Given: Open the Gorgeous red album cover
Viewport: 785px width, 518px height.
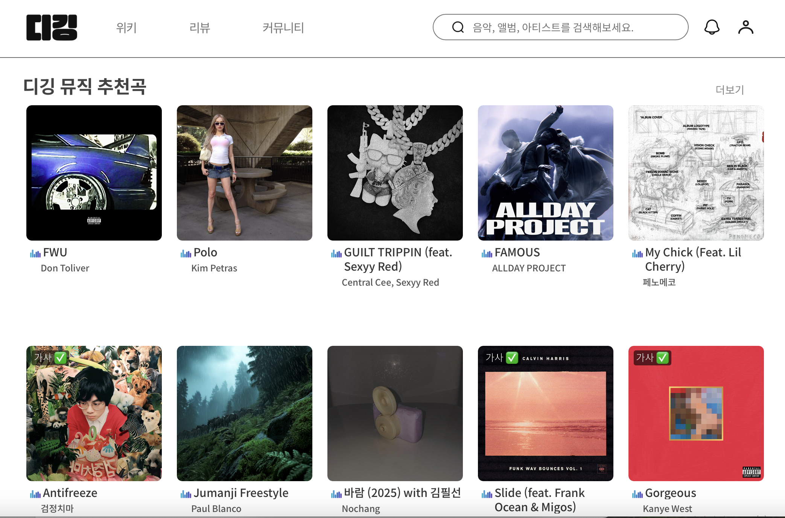Looking at the screenshot, I should (696, 413).
